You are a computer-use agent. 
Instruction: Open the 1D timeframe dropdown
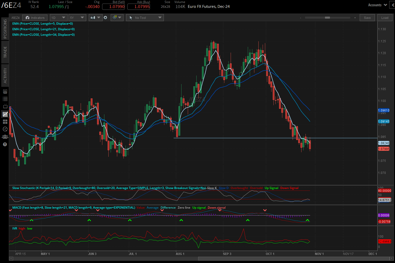click(x=58, y=17)
